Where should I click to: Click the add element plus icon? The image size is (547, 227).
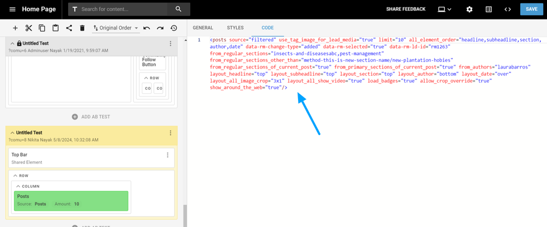[15, 28]
